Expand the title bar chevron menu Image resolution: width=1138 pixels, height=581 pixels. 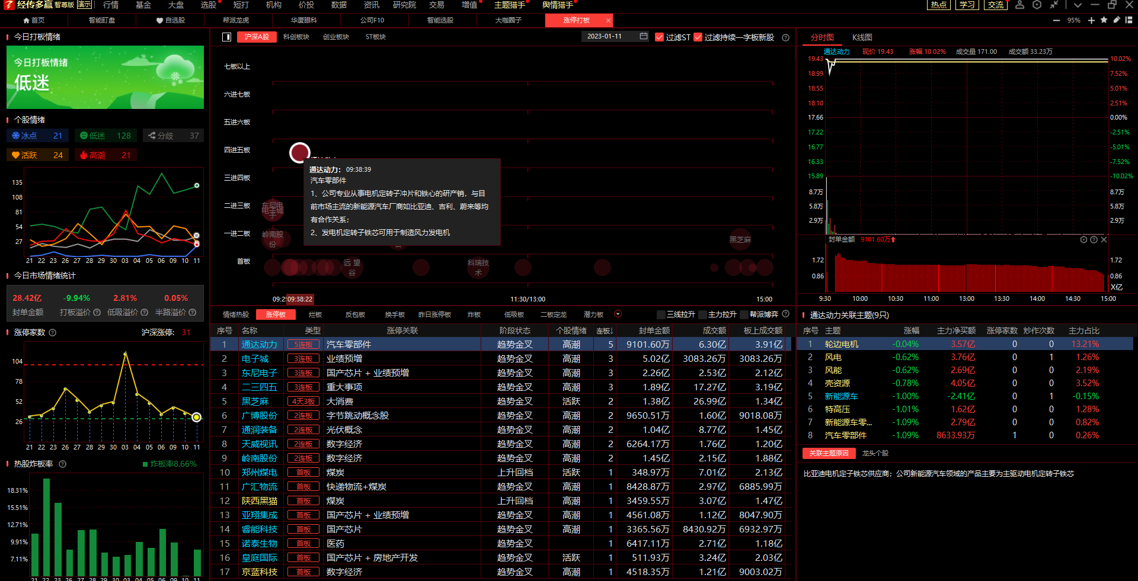[1078, 5]
